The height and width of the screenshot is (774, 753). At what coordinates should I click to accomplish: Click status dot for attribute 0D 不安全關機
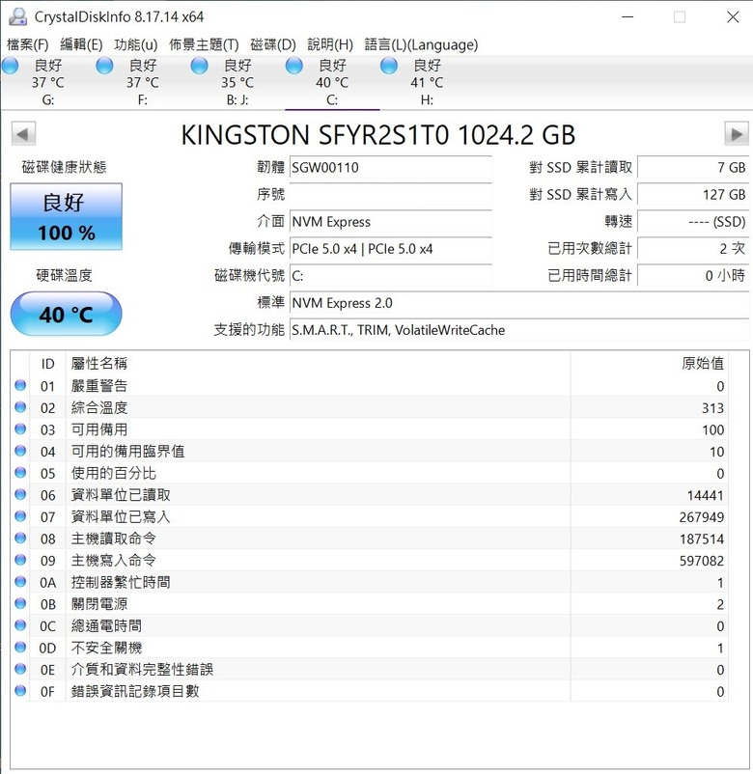pyautogui.click(x=20, y=647)
